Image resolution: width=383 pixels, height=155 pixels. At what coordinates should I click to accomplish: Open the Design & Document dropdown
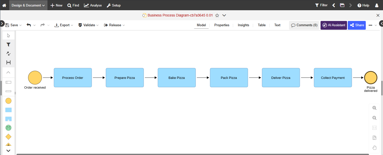tap(28, 5)
